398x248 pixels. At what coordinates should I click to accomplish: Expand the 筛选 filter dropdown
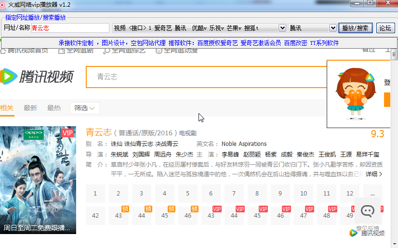(x=85, y=108)
